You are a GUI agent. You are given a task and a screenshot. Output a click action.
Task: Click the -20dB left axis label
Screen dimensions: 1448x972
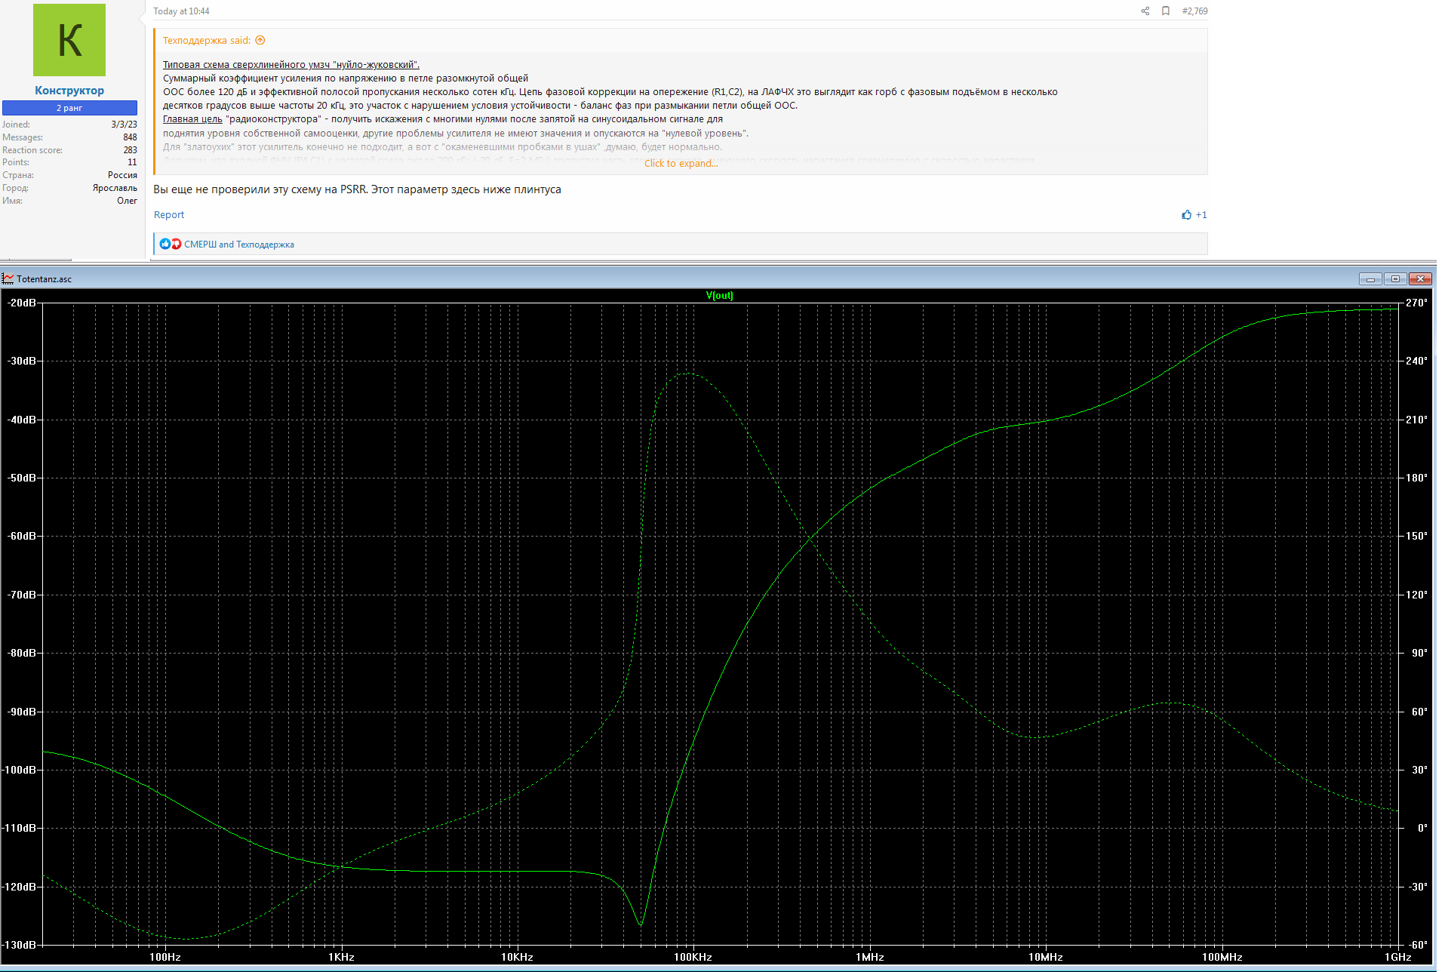(x=21, y=303)
